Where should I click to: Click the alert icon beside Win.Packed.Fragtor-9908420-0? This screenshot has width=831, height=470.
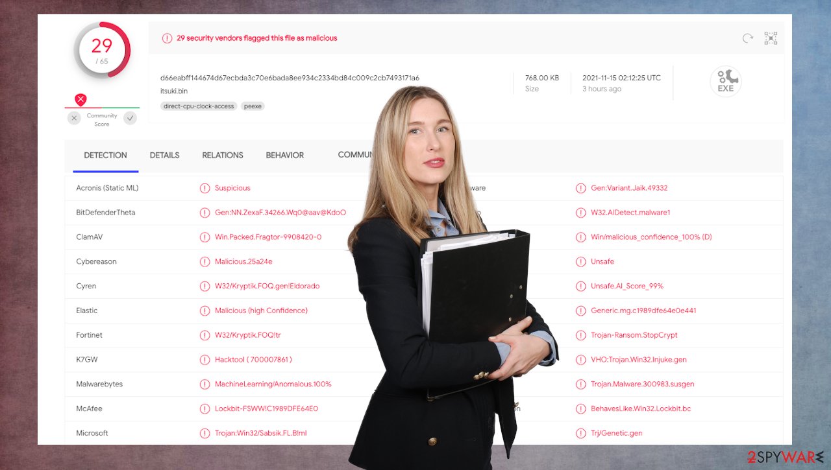[x=205, y=237]
